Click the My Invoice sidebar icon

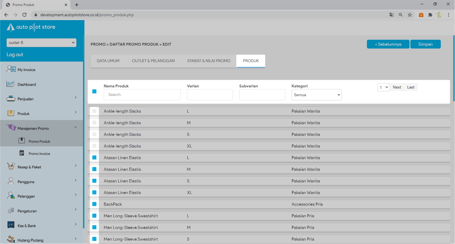(x=11, y=69)
